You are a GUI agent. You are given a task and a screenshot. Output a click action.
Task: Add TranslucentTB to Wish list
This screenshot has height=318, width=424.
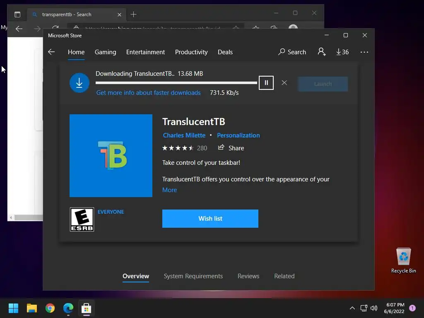pos(210,219)
